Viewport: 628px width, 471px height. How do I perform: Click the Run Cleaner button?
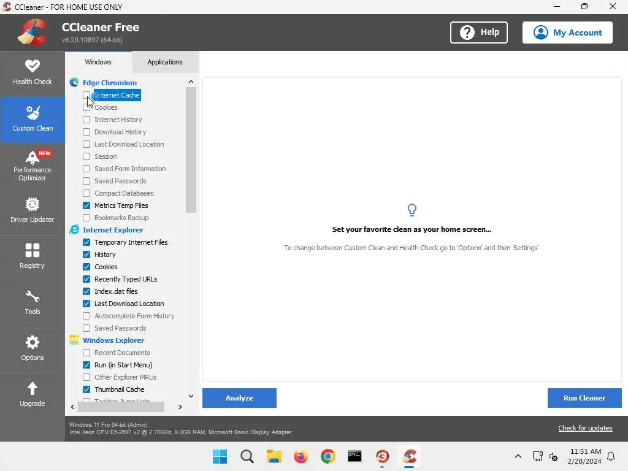(584, 397)
